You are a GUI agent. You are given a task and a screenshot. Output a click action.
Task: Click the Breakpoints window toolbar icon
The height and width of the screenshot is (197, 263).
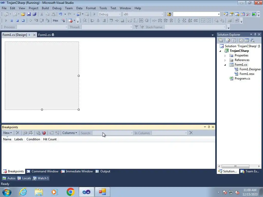click(70, 21)
